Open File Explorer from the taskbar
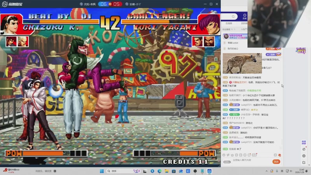This screenshot has height=175, width=311. coord(167,171)
